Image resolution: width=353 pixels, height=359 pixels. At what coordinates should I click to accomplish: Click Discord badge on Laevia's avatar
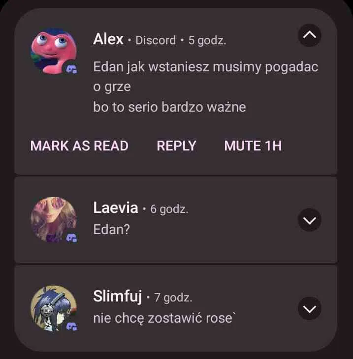pos(71,238)
